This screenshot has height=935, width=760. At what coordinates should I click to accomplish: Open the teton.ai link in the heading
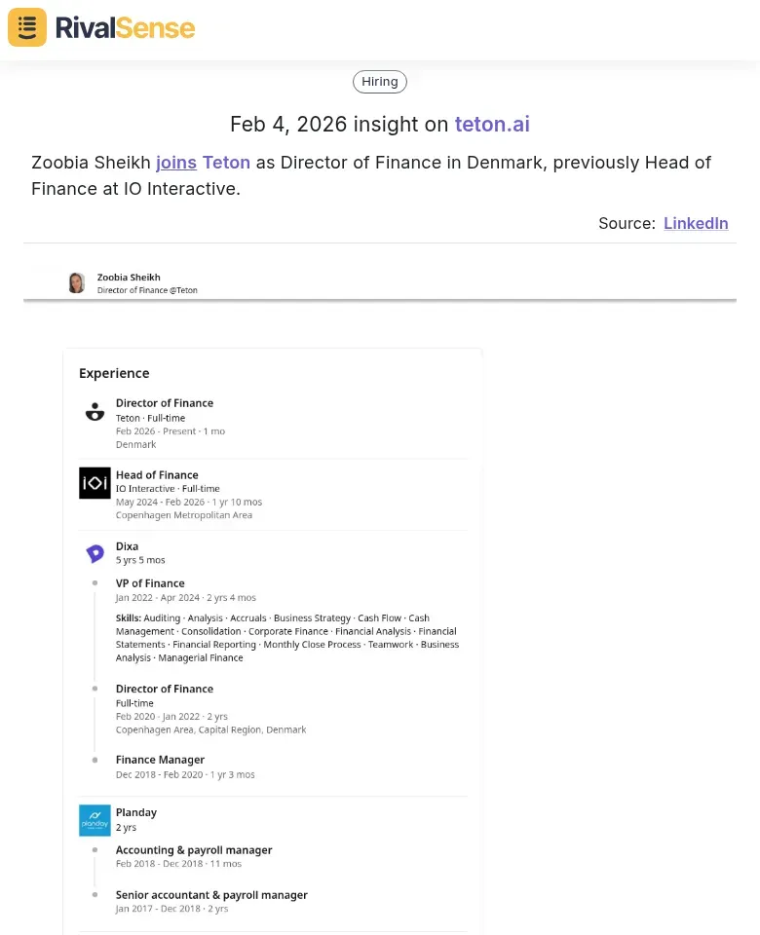[492, 125]
